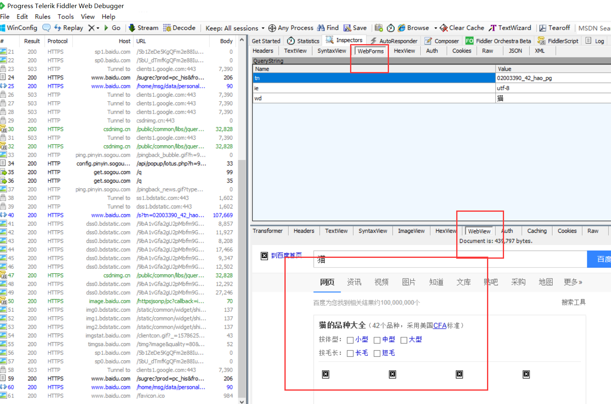This screenshot has width=611, height=404.
Task: Click the scroll down arrow of session list
Action: pos(242,401)
